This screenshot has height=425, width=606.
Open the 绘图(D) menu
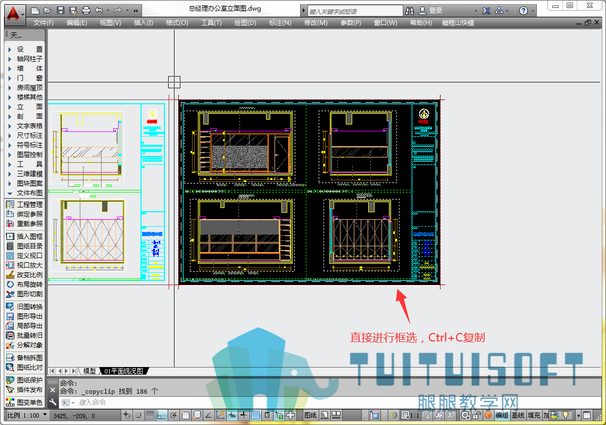(x=245, y=23)
